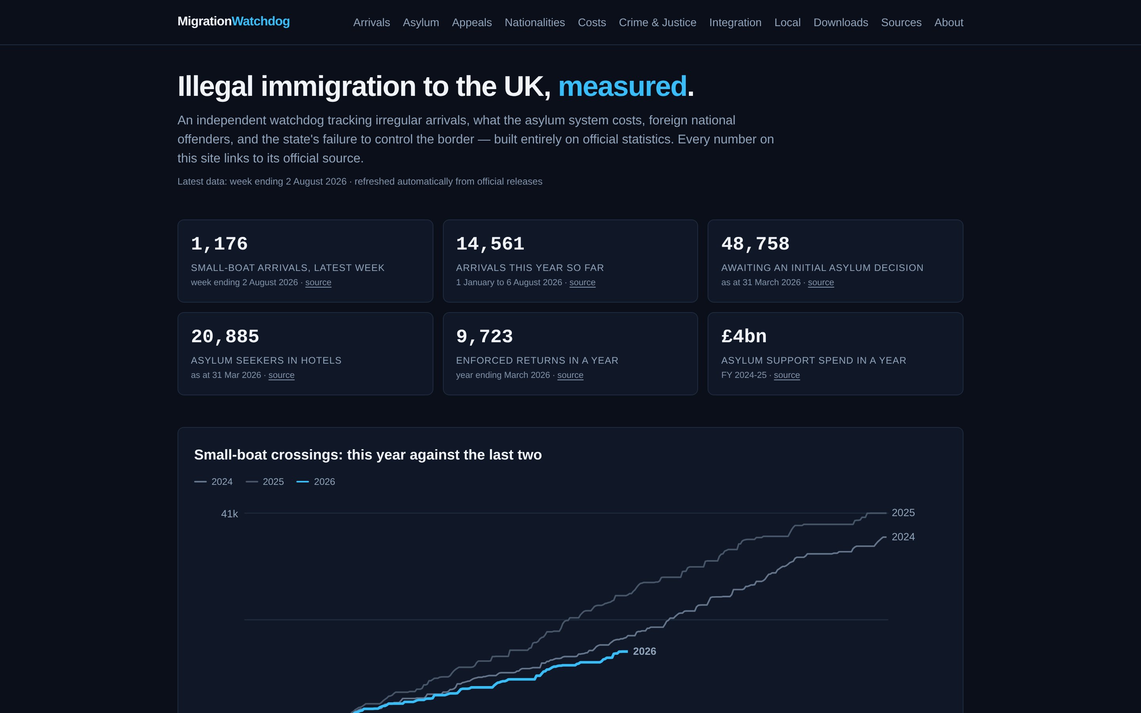This screenshot has height=713, width=1141.
Task: Open the Asylum section
Action: 421,22
